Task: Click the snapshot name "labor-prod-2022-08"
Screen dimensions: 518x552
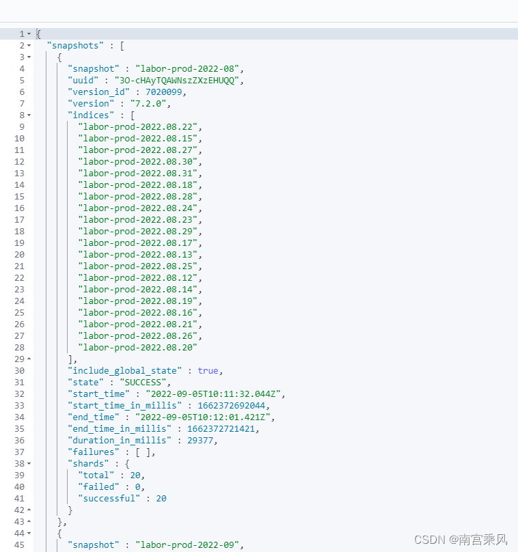Action: pyautogui.click(x=187, y=69)
